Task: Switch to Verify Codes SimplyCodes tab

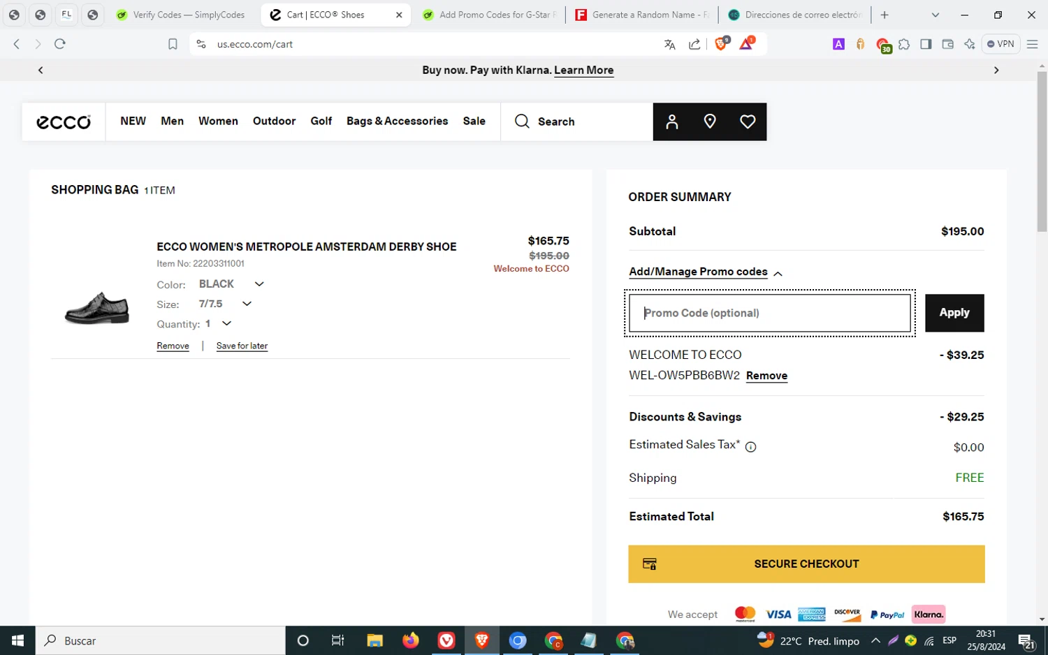Action: click(x=182, y=15)
